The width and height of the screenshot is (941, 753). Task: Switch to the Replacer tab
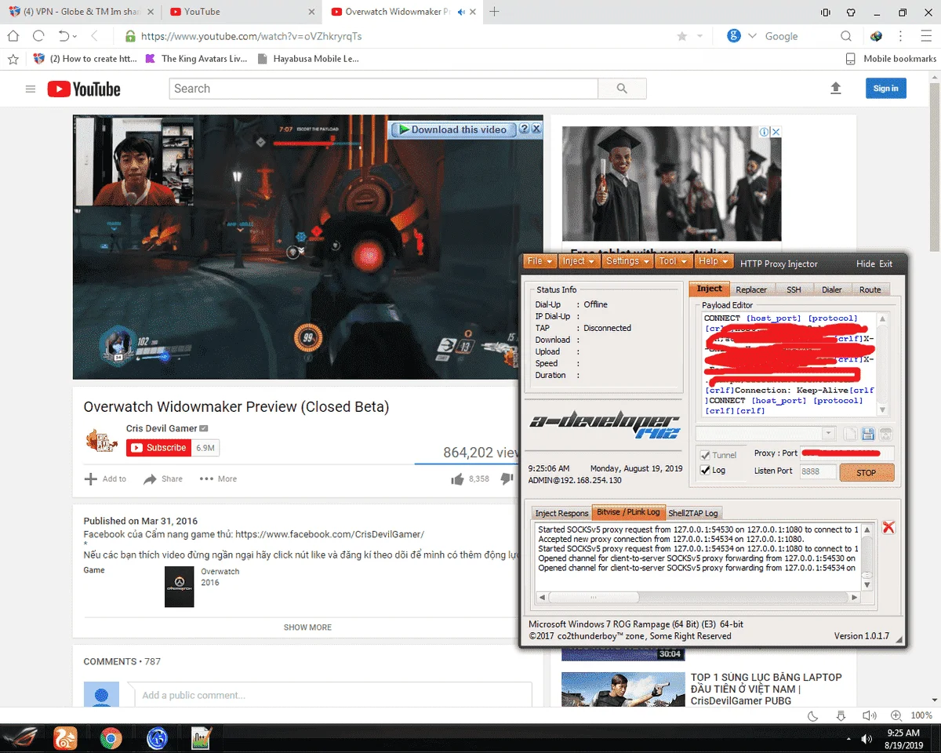click(751, 289)
